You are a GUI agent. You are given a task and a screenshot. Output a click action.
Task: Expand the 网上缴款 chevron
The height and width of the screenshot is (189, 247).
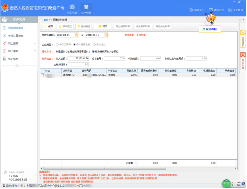35,51
